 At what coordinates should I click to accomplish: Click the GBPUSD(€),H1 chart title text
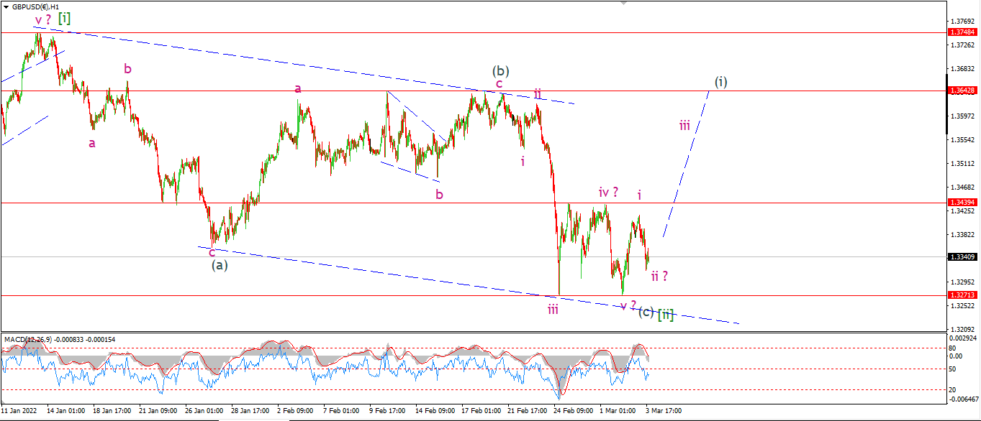39,6
